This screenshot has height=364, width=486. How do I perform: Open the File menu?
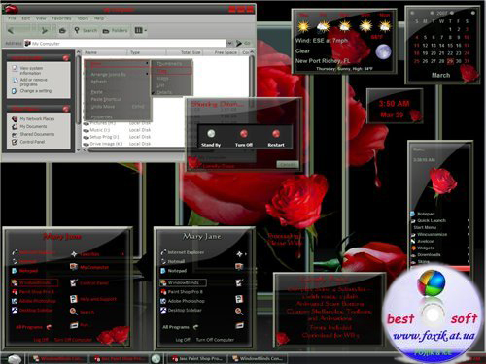point(12,18)
